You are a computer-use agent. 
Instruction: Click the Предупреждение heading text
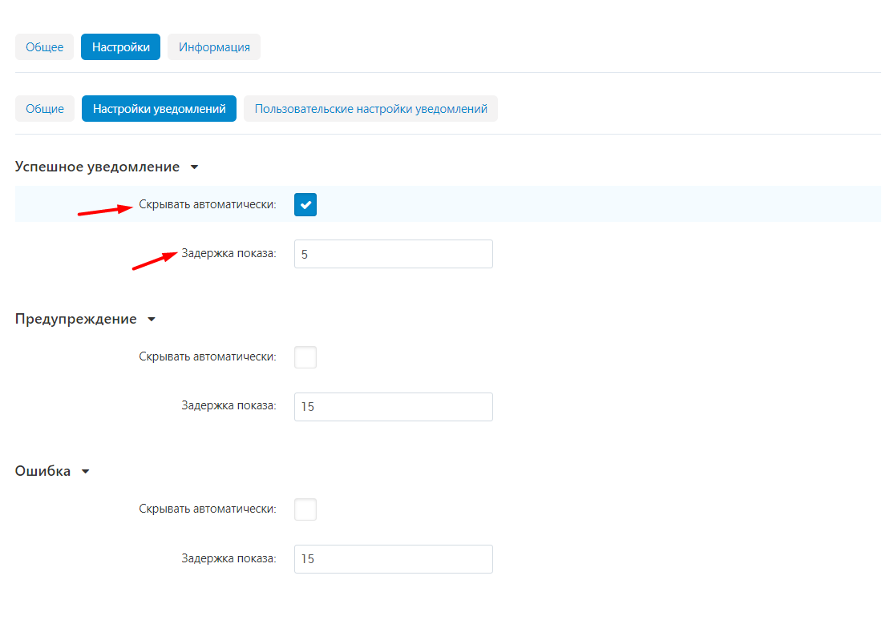76,319
